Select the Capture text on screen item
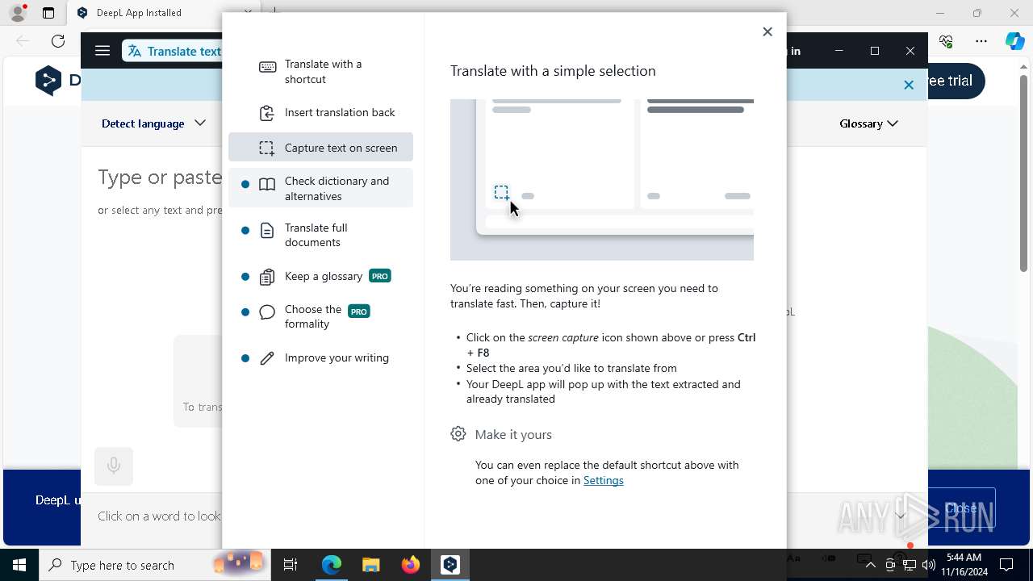Screen dimensions: 1033x581 tap(320, 148)
